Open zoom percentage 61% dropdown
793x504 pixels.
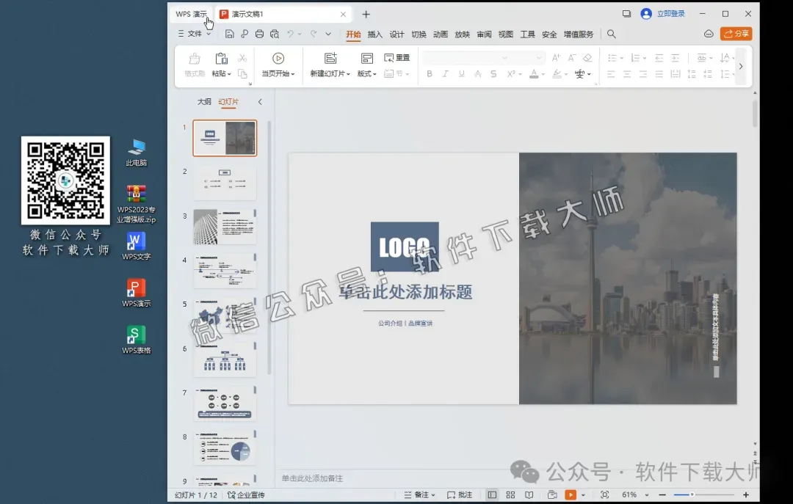coord(647,495)
